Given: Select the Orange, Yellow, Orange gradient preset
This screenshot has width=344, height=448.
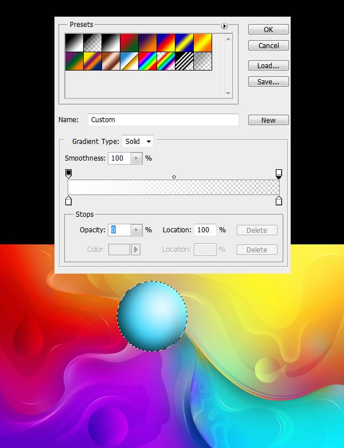Looking at the screenshot, I should coord(203,42).
